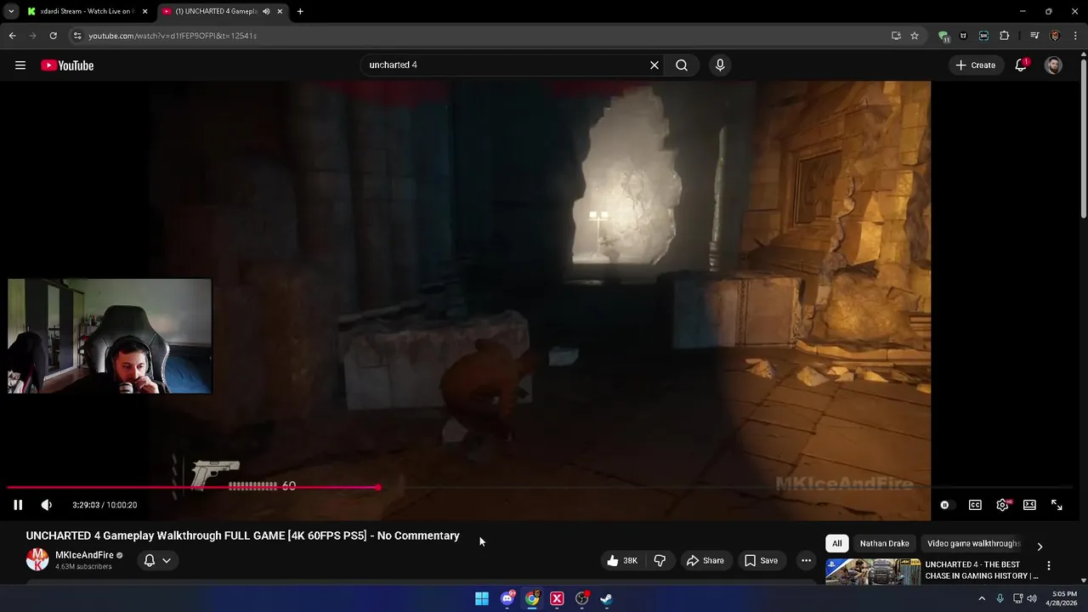Open 'UNCHARTED 4 - THE BEST CHASE' thumbnail

click(873, 572)
